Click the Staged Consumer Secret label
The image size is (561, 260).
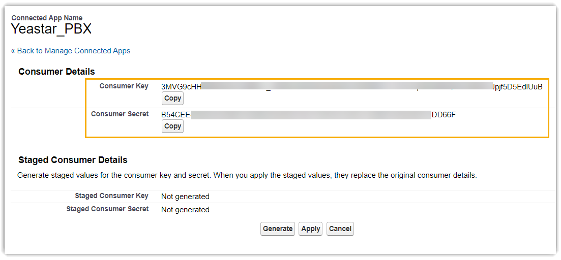click(x=107, y=209)
